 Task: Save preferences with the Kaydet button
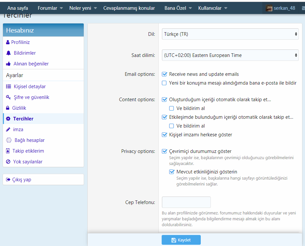tap(181, 240)
